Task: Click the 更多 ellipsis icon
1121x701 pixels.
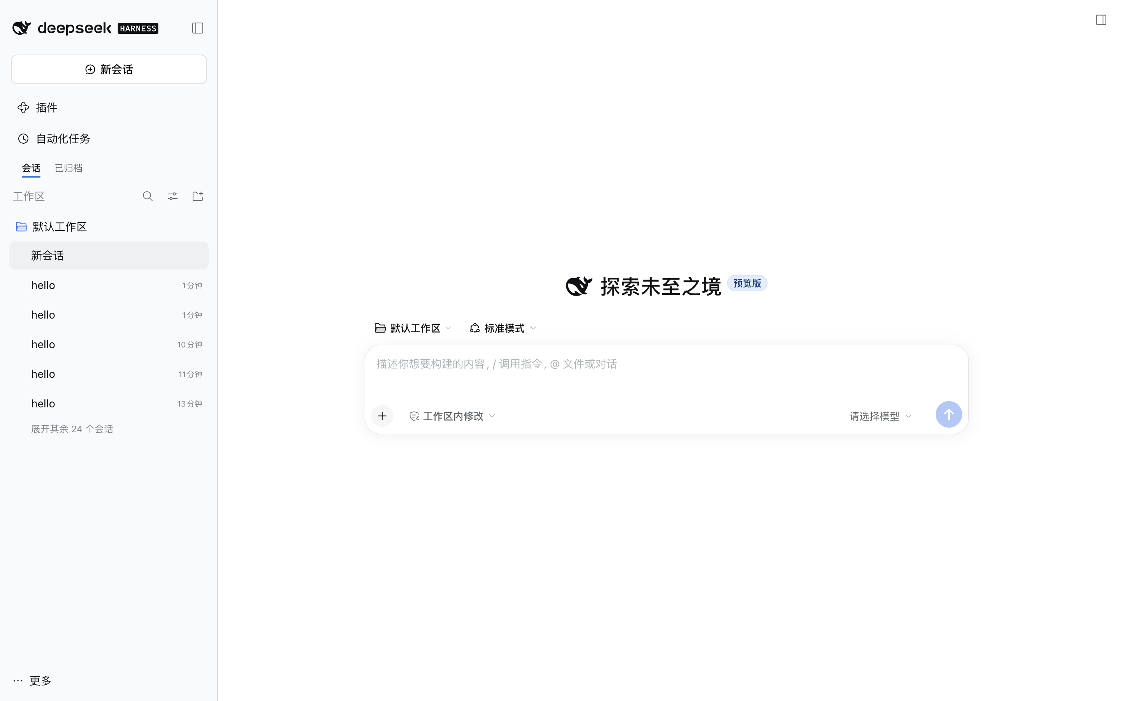Action: click(x=18, y=681)
